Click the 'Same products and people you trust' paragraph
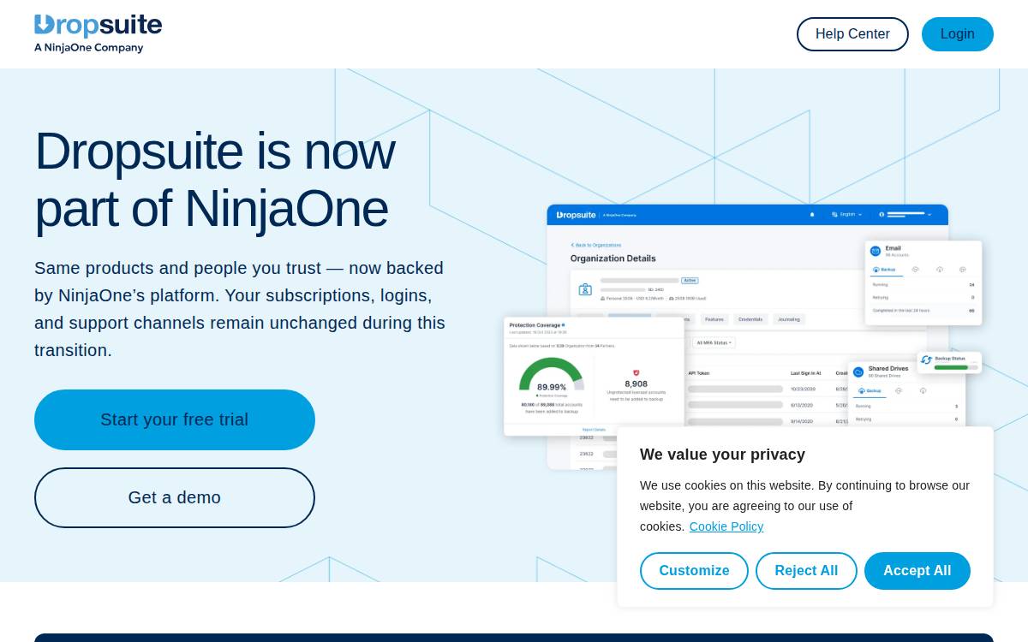1028x642 pixels. tap(240, 309)
